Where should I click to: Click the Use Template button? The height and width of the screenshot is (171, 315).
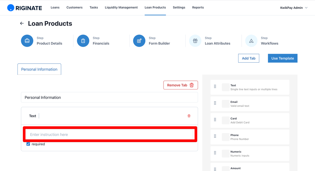pyautogui.click(x=283, y=58)
